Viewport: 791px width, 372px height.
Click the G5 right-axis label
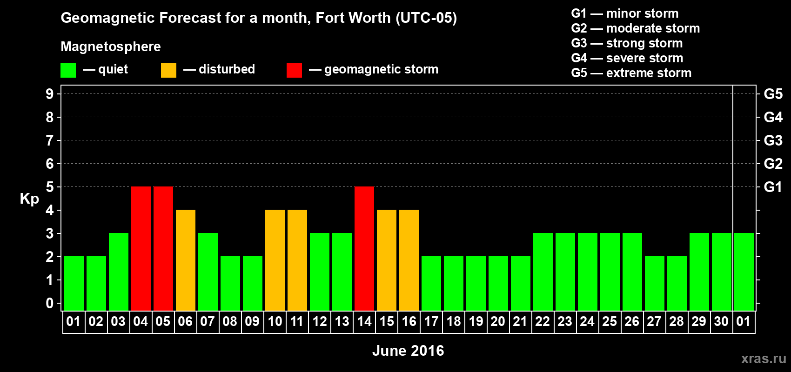(773, 94)
